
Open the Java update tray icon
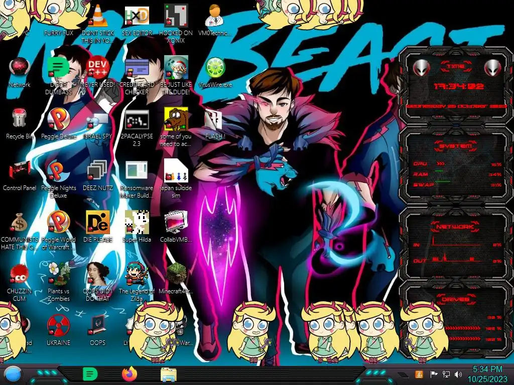(419, 374)
